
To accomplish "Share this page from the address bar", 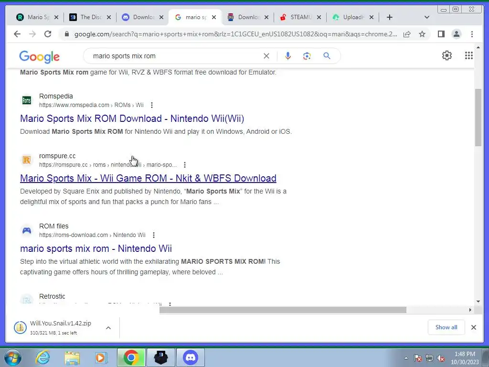I will tap(407, 34).
